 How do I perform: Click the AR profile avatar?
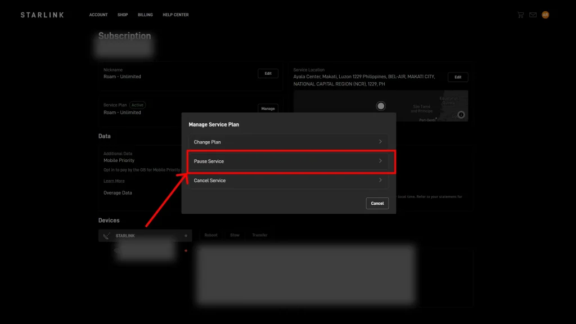click(545, 15)
